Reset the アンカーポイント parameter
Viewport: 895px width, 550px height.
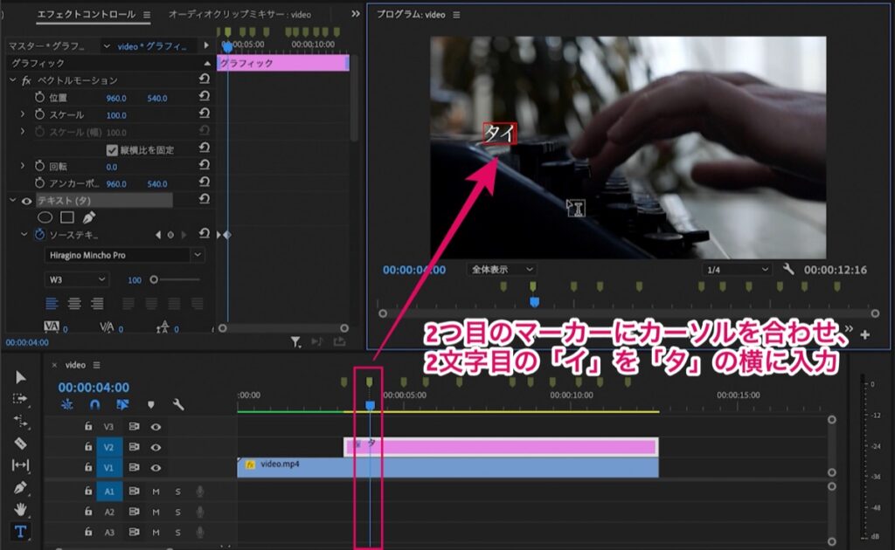pos(204,182)
